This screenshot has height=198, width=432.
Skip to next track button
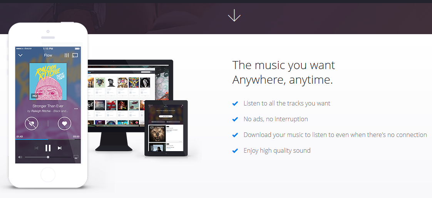point(60,148)
